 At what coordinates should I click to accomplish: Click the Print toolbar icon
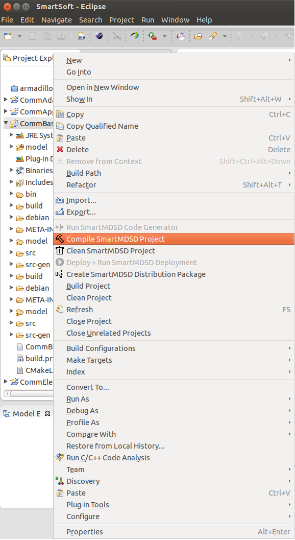61,36
